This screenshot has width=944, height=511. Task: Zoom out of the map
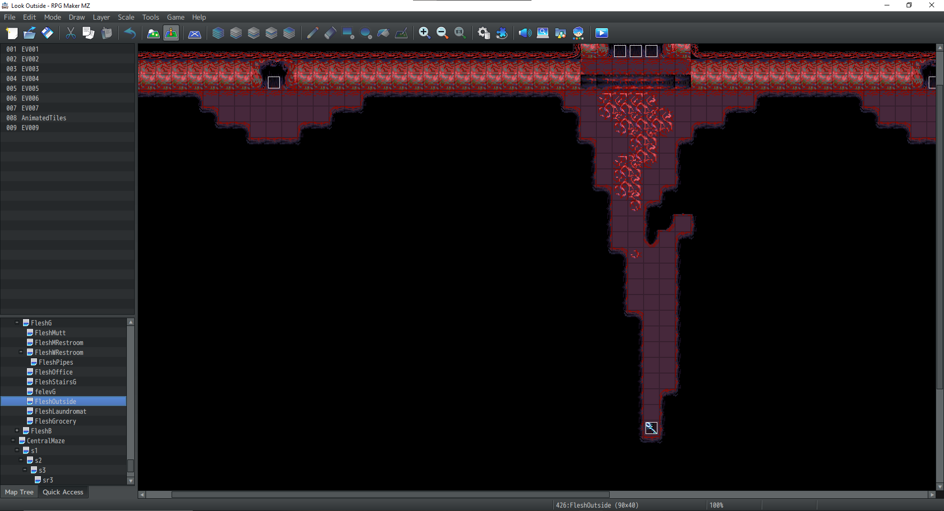442,33
